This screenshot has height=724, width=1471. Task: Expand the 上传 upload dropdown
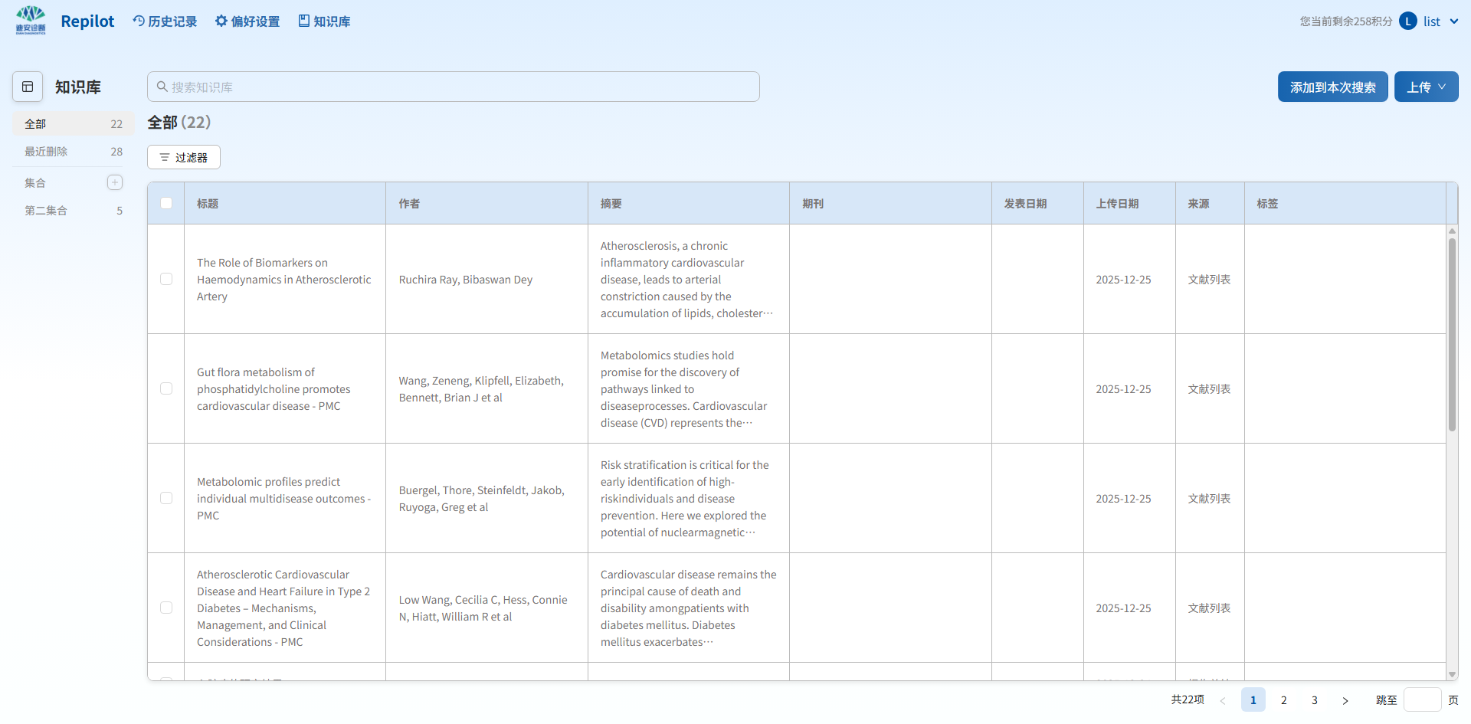[x=1426, y=87]
